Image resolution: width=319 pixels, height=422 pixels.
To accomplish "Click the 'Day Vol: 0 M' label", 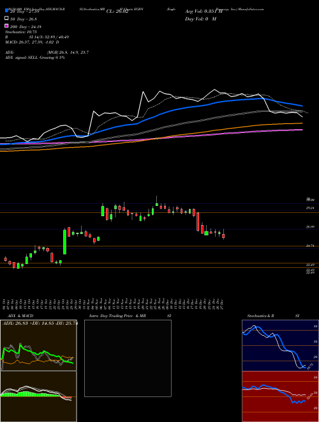I will pos(201,19).
